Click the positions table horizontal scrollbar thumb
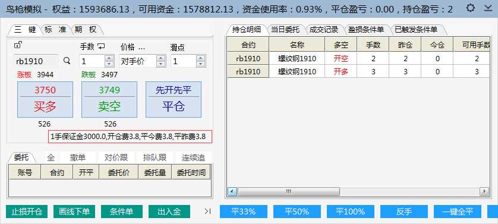Viewport: 498px width, 224px height. coord(288,191)
